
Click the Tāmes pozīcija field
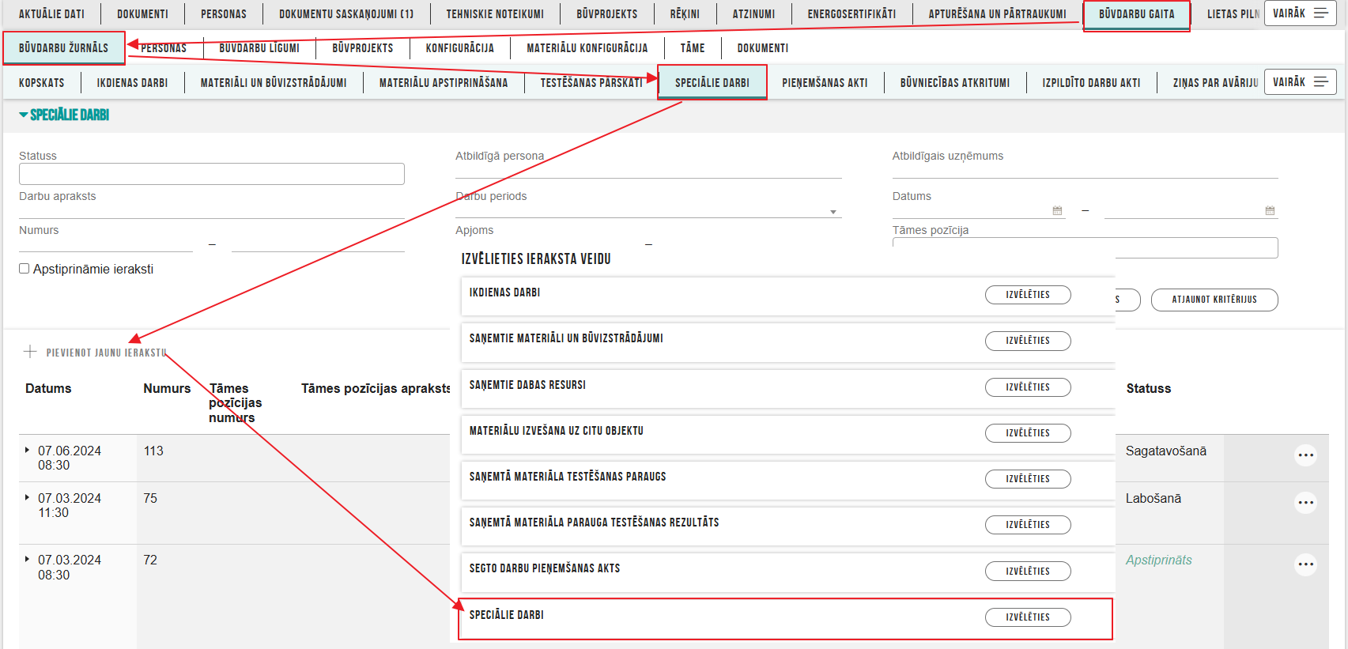(x=1085, y=247)
